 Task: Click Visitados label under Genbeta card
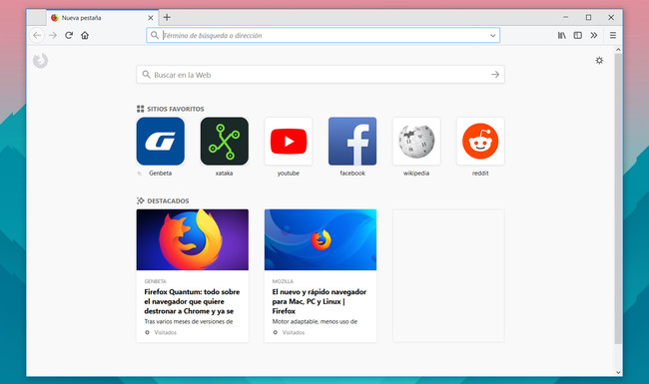(165, 332)
